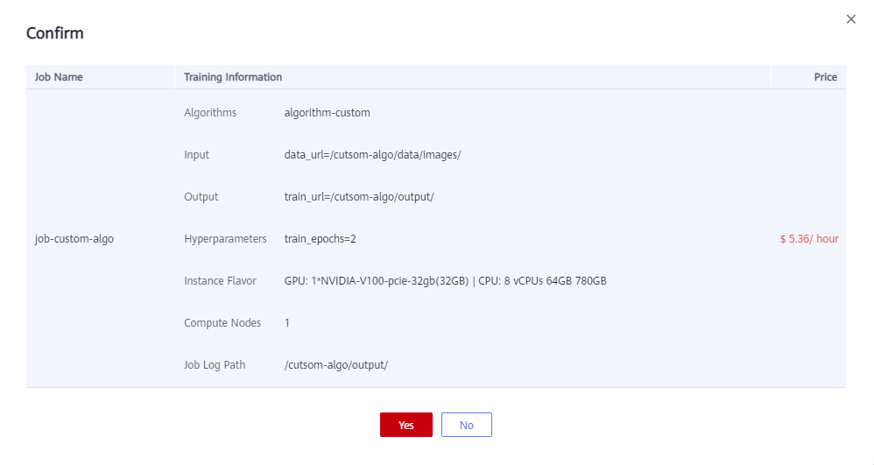Viewport: 874px width, 465px height.
Task: Click the Hyperparameters label
Action: coord(225,239)
